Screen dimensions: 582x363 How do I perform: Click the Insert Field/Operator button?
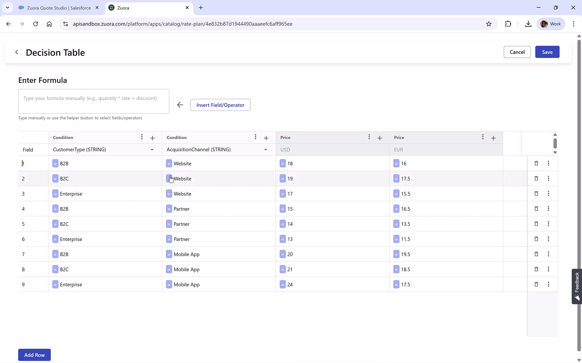(220, 105)
